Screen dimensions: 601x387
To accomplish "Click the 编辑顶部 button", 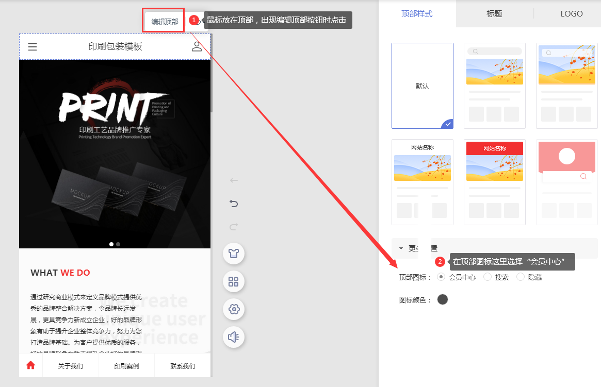I will [x=164, y=22].
